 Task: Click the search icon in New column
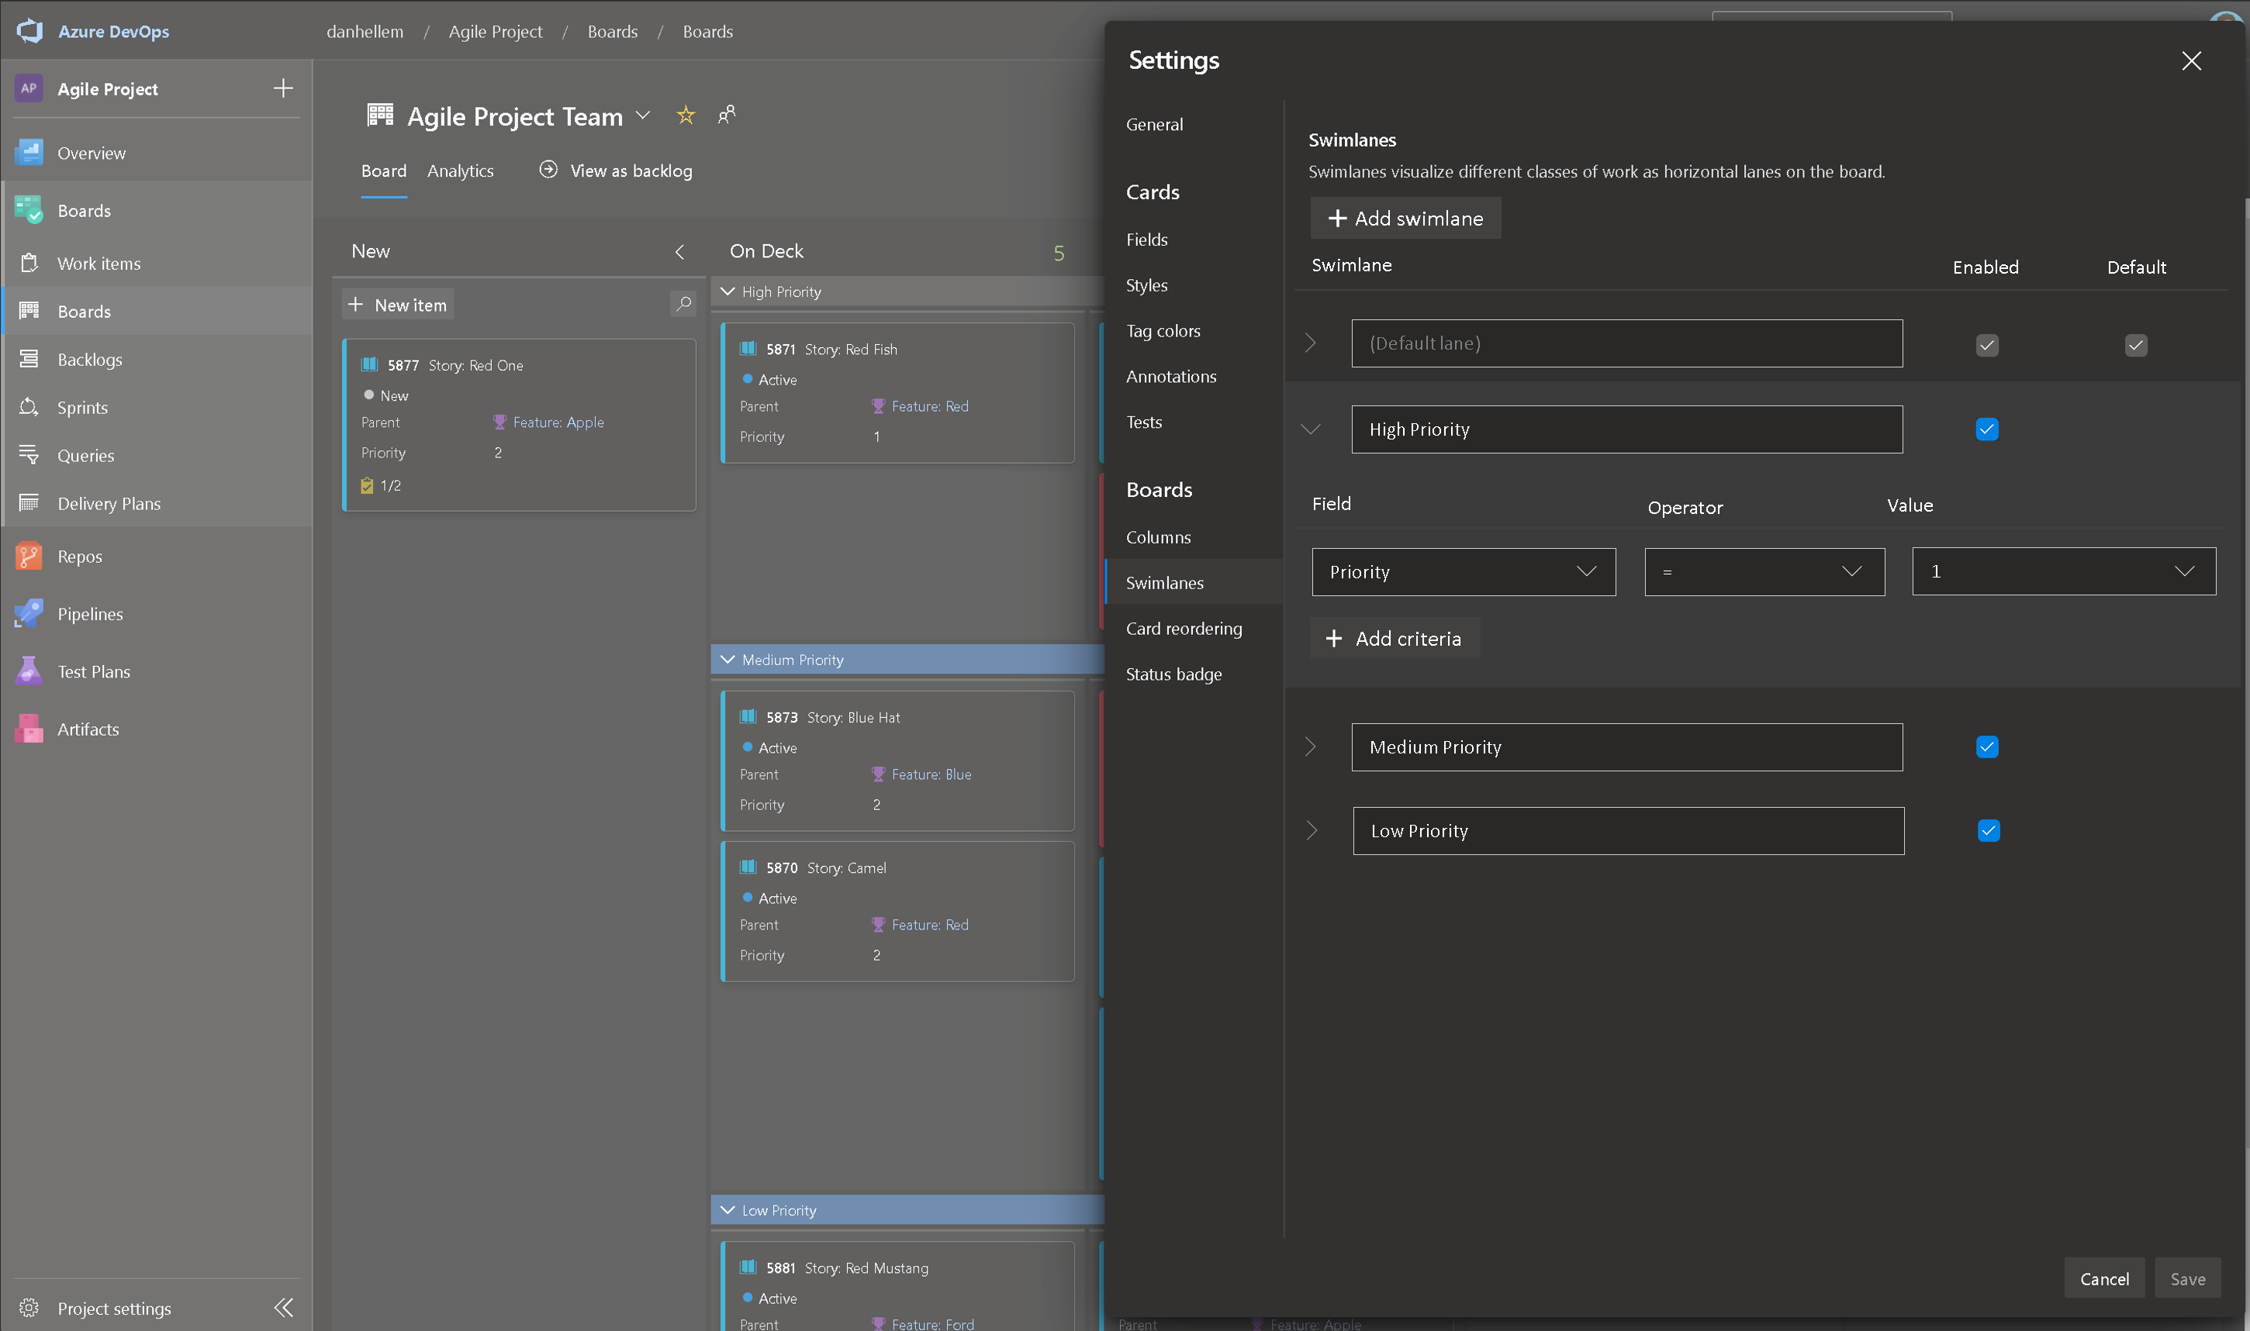pyautogui.click(x=683, y=304)
